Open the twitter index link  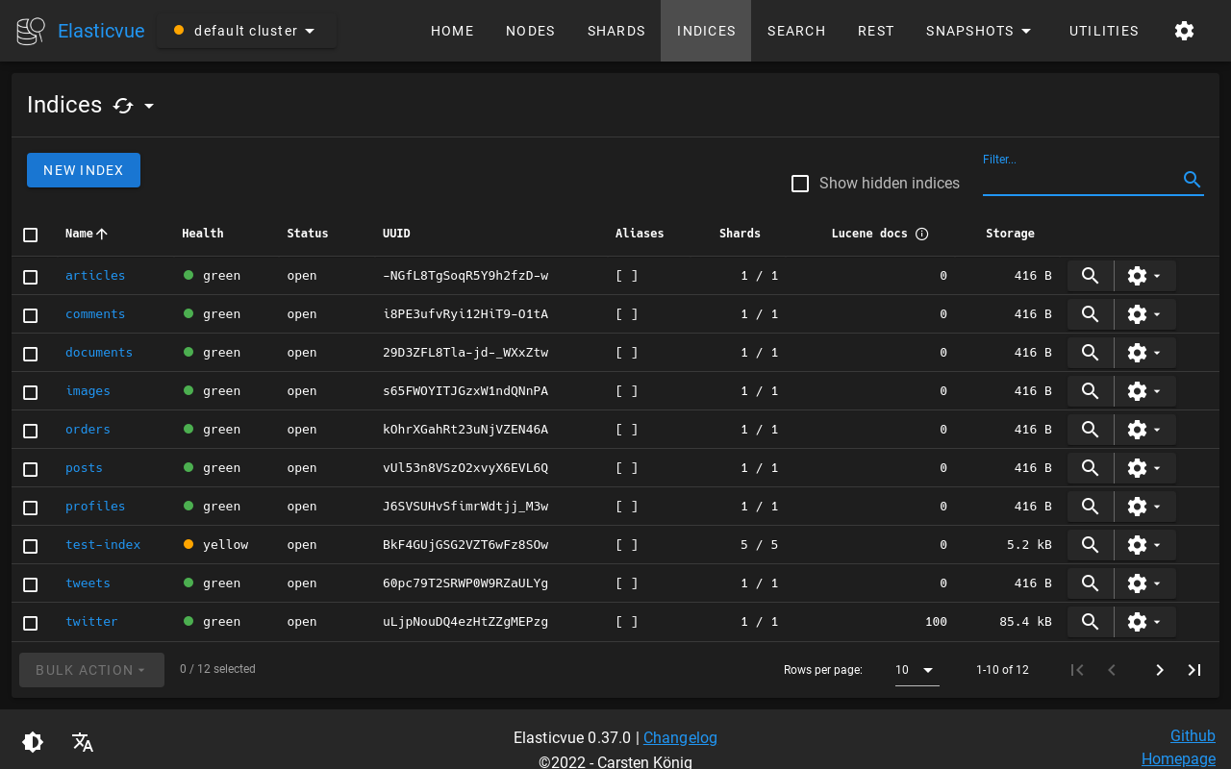click(x=91, y=622)
